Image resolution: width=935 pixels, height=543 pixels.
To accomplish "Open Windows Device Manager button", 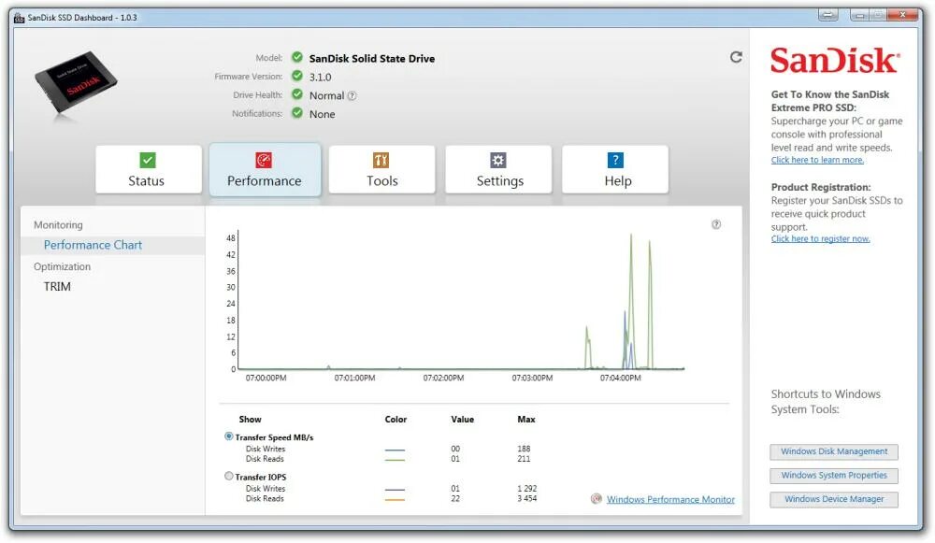I will point(834,499).
